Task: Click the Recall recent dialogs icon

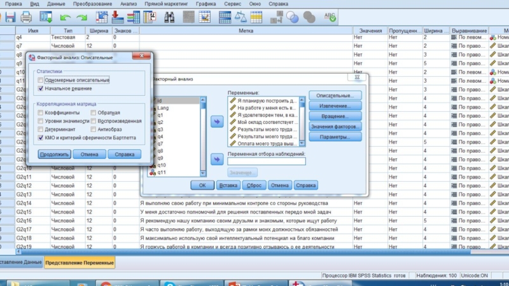Action: click(x=43, y=17)
